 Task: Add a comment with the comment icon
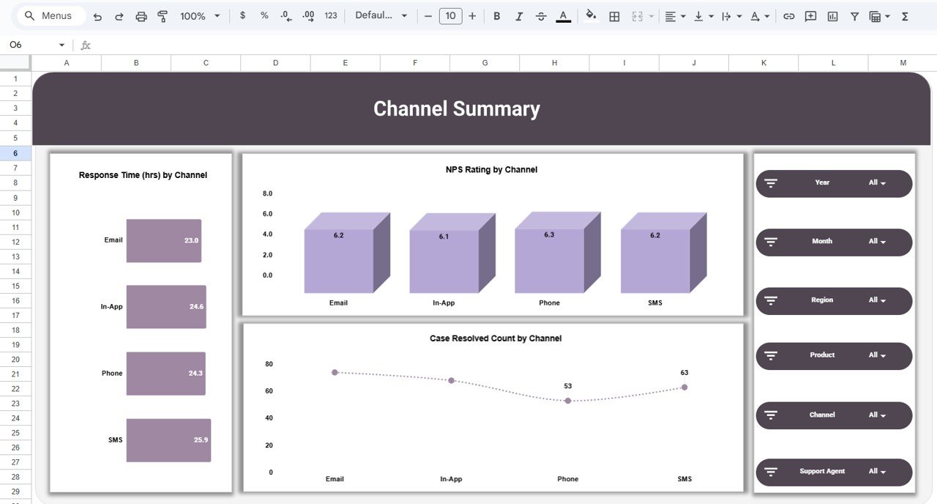coord(810,15)
